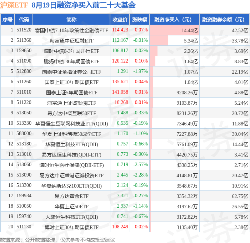Click the 收盘价 column header
This screenshot has height=243, width=250.
[120, 19]
